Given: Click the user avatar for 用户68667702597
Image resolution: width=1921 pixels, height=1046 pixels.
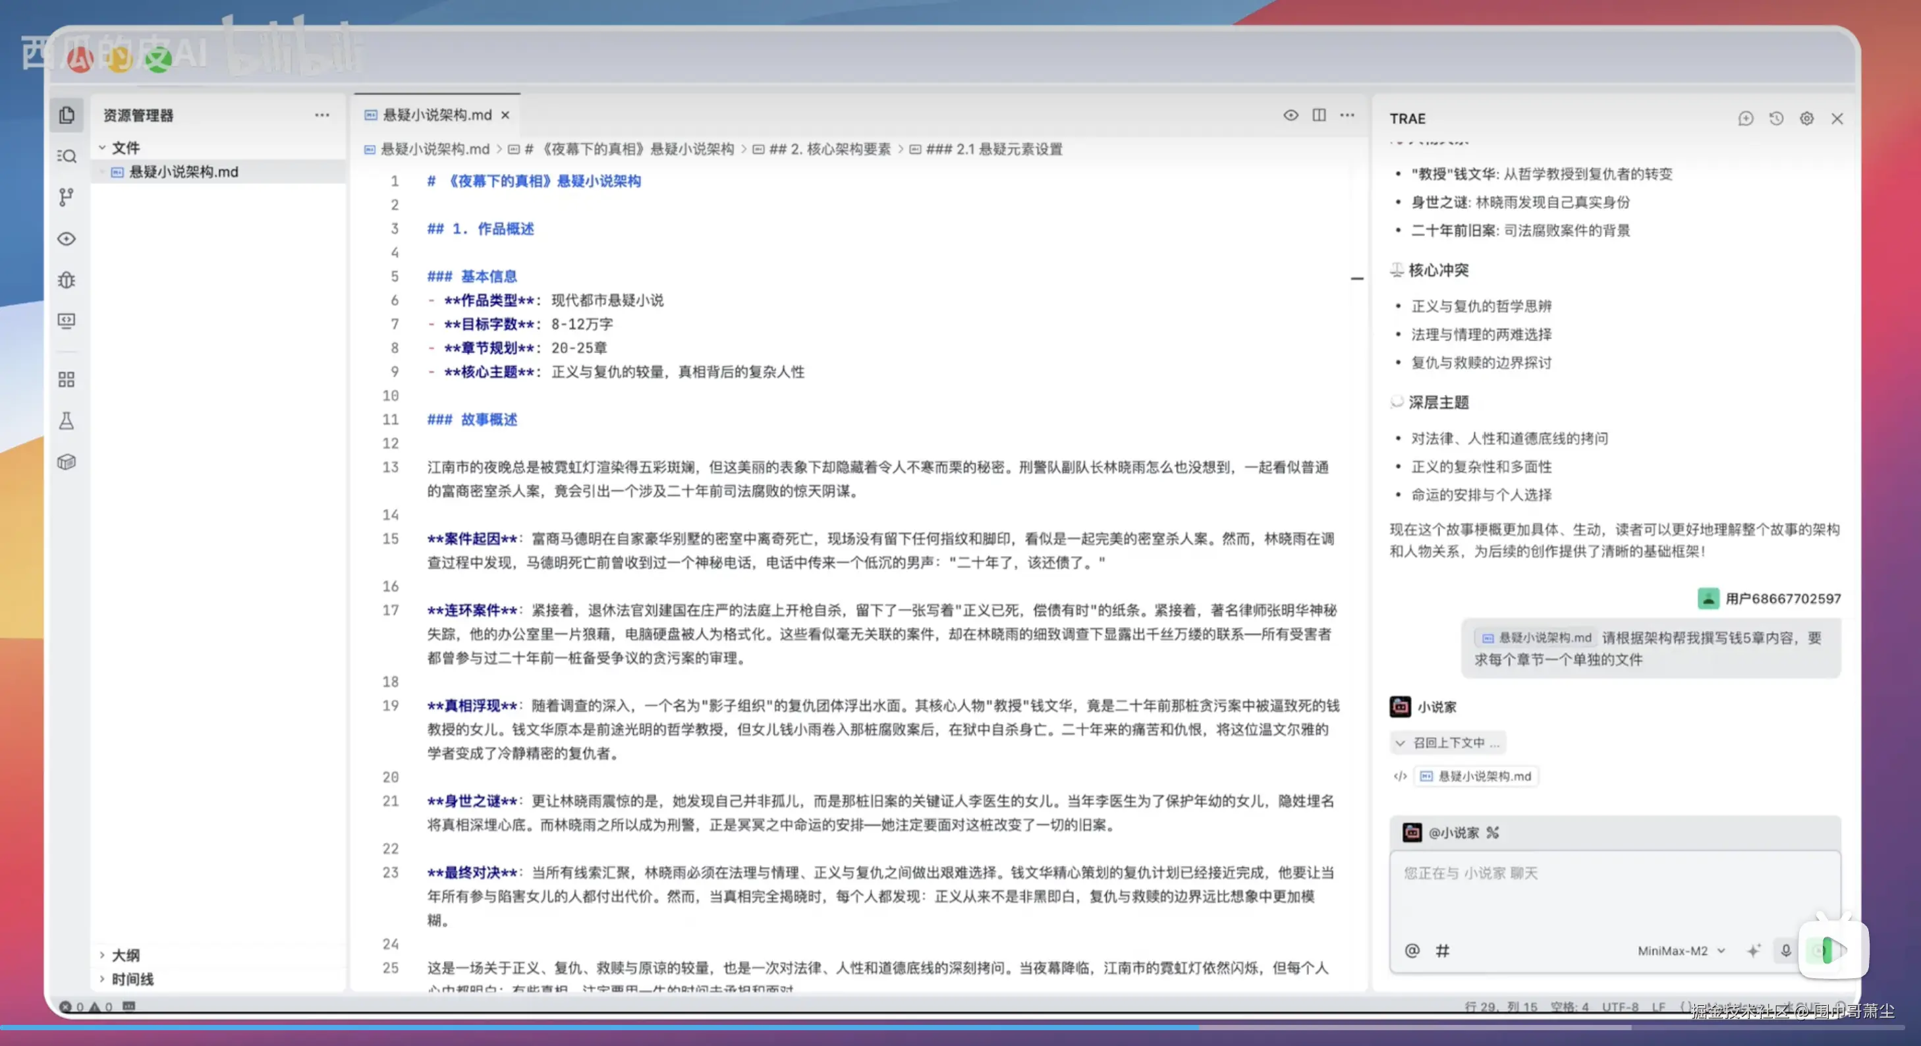Looking at the screenshot, I should click(1708, 598).
